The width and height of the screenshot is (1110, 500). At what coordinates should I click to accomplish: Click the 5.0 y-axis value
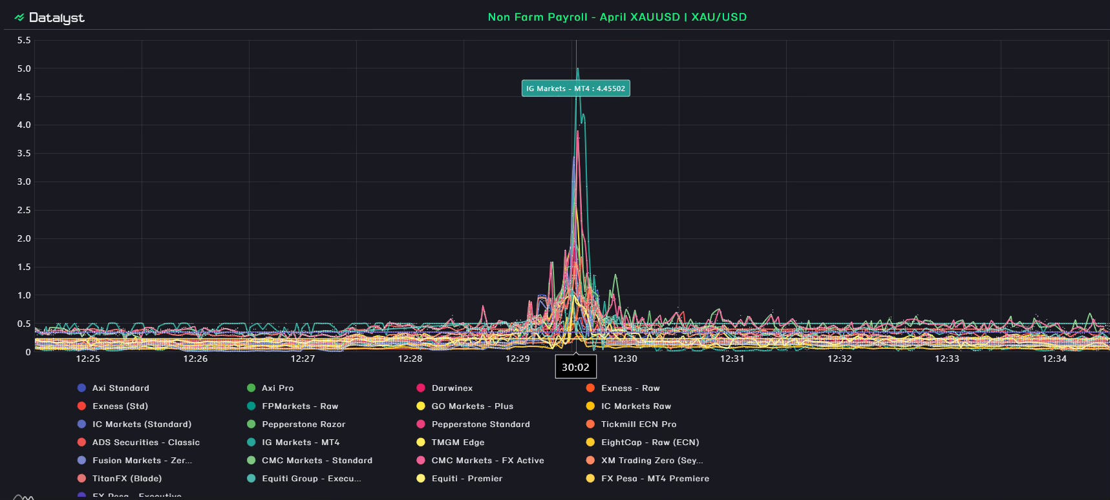(x=24, y=68)
